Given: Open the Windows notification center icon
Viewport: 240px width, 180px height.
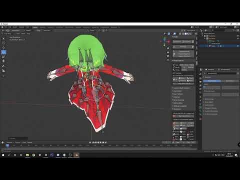Looking at the screenshot, I should pyautogui.click(x=236, y=155).
